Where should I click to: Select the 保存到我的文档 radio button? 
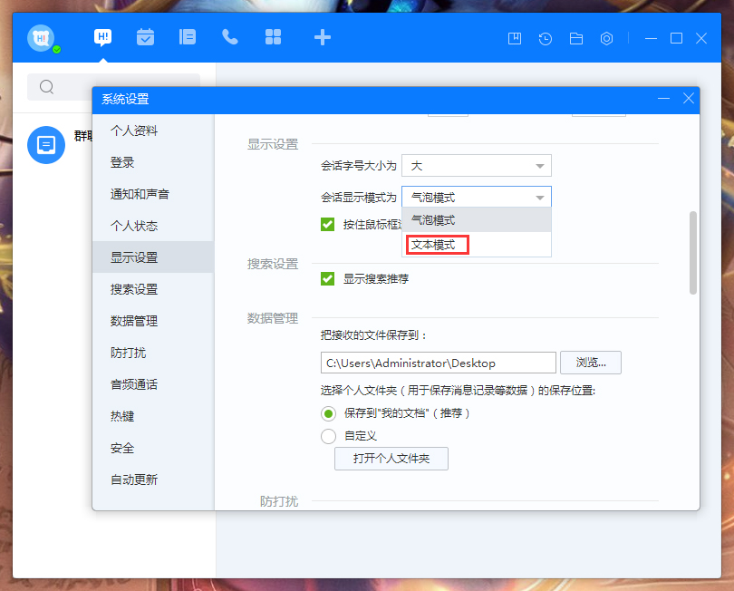[327, 412]
